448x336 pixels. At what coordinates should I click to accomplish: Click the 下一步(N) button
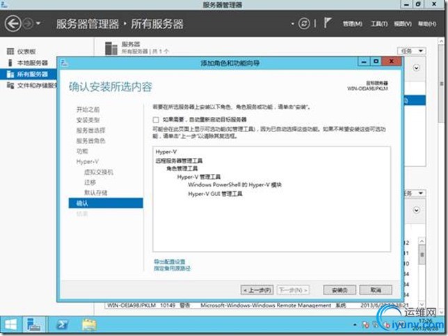(293, 290)
